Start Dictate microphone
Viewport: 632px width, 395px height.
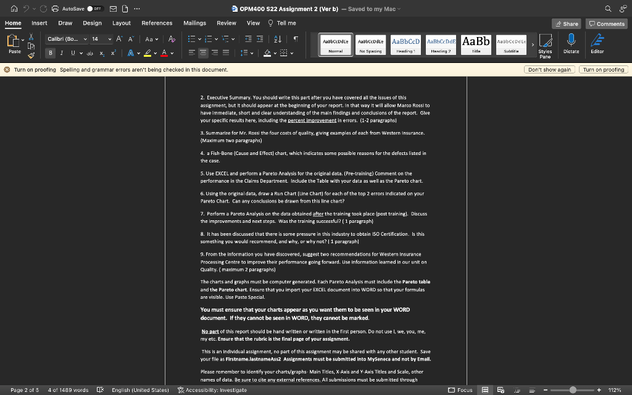pos(571,44)
